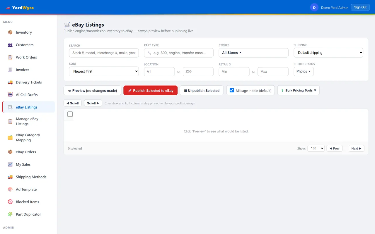Open the Default shipping dropdown

coord(328,53)
